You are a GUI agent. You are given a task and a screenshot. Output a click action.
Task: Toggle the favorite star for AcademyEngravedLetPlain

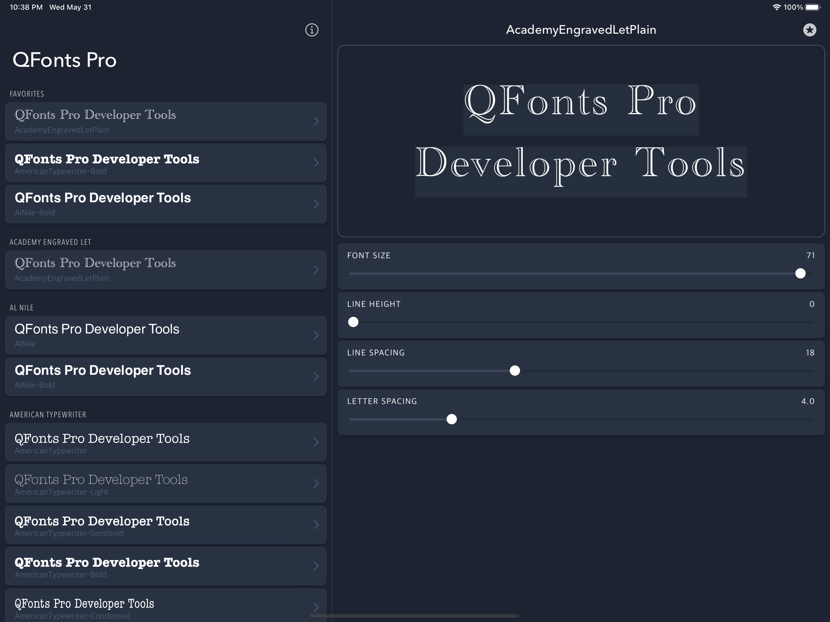point(809,30)
